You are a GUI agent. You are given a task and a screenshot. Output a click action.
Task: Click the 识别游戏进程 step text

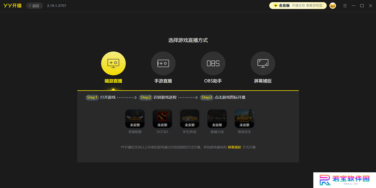[x=165, y=97]
